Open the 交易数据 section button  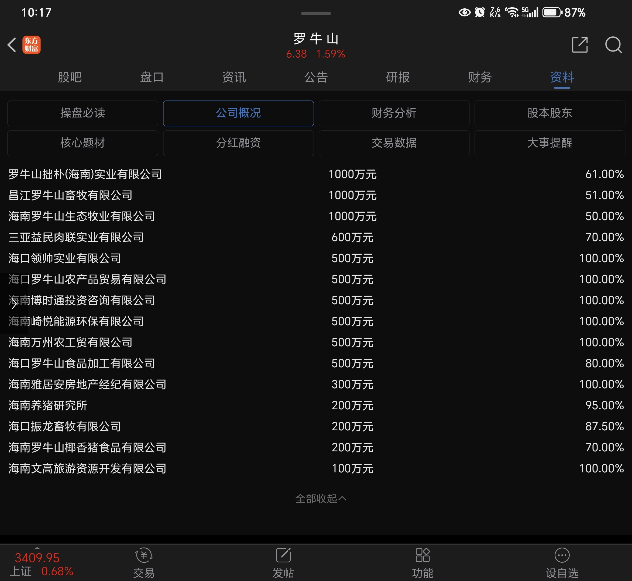pyautogui.click(x=394, y=143)
